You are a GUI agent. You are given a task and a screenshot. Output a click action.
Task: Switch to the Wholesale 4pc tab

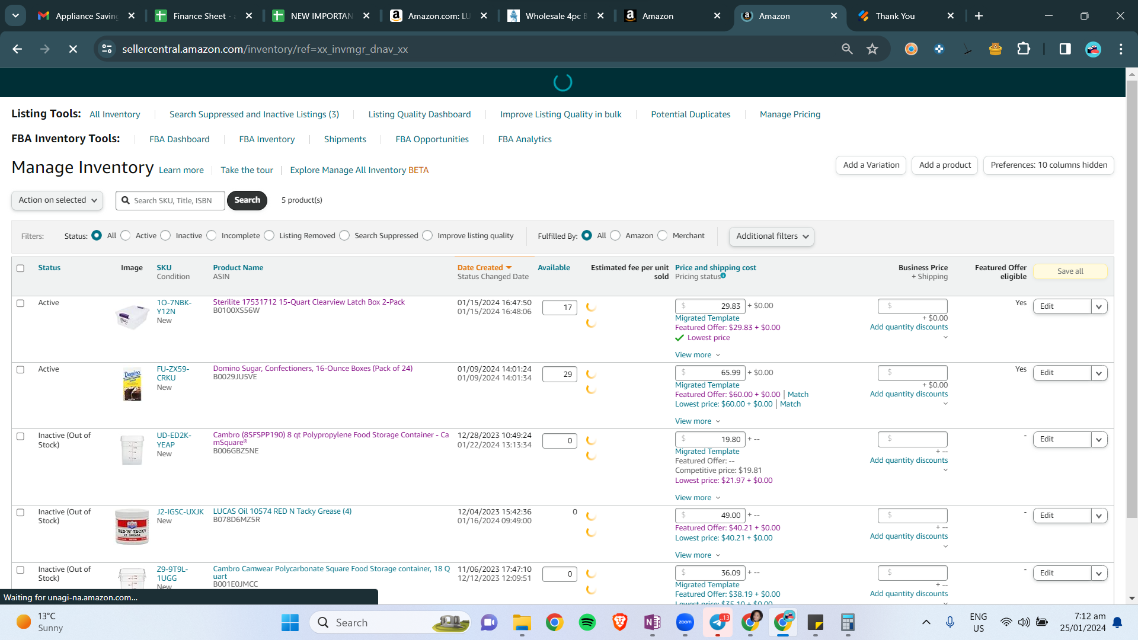[x=555, y=16]
